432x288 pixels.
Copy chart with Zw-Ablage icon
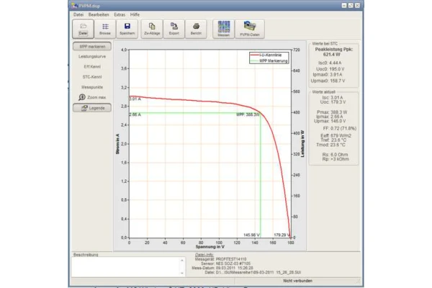pos(151,29)
